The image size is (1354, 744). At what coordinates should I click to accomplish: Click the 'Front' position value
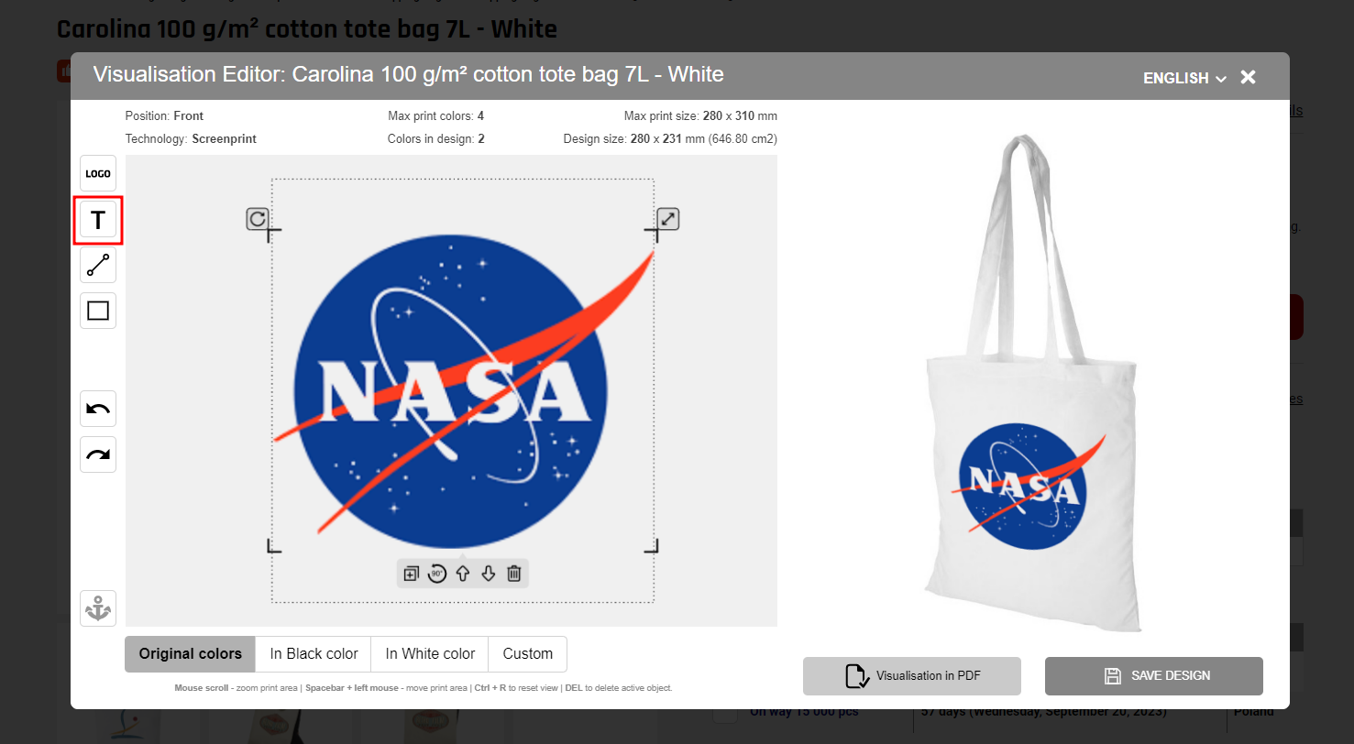(189, 116)
